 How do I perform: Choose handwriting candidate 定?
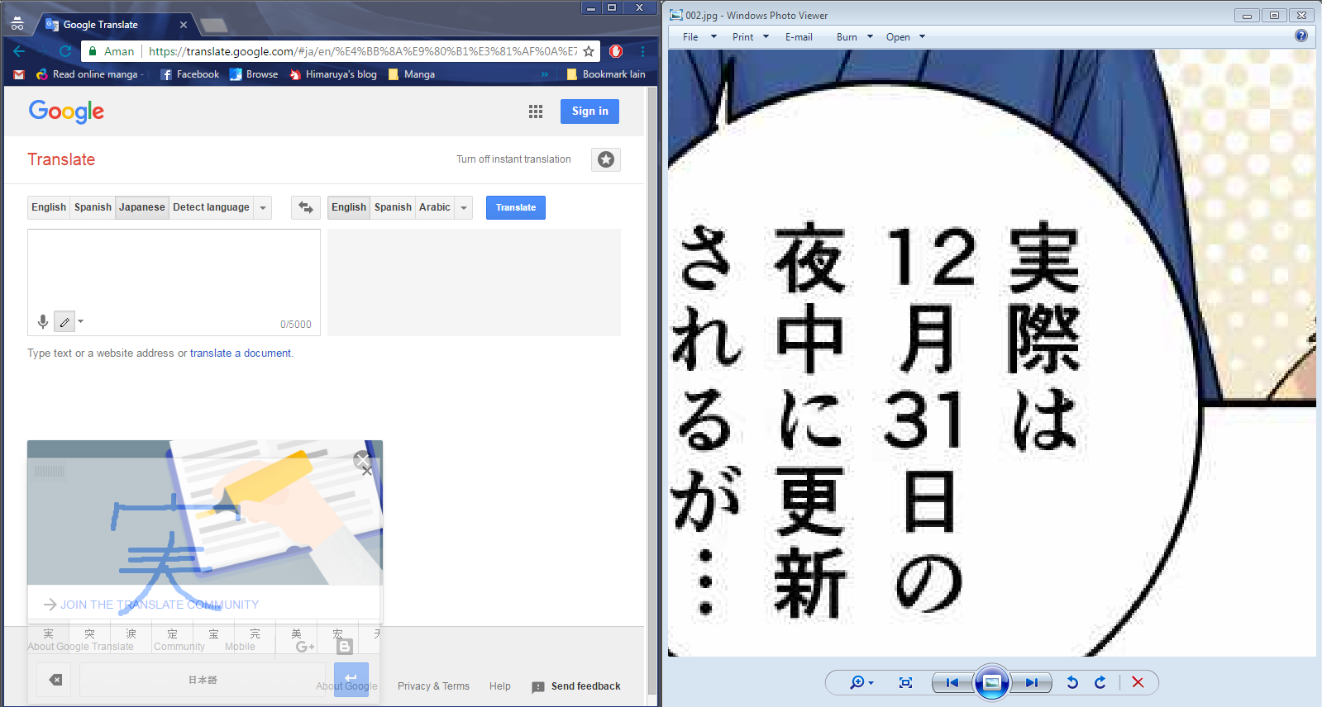(173, 634)
